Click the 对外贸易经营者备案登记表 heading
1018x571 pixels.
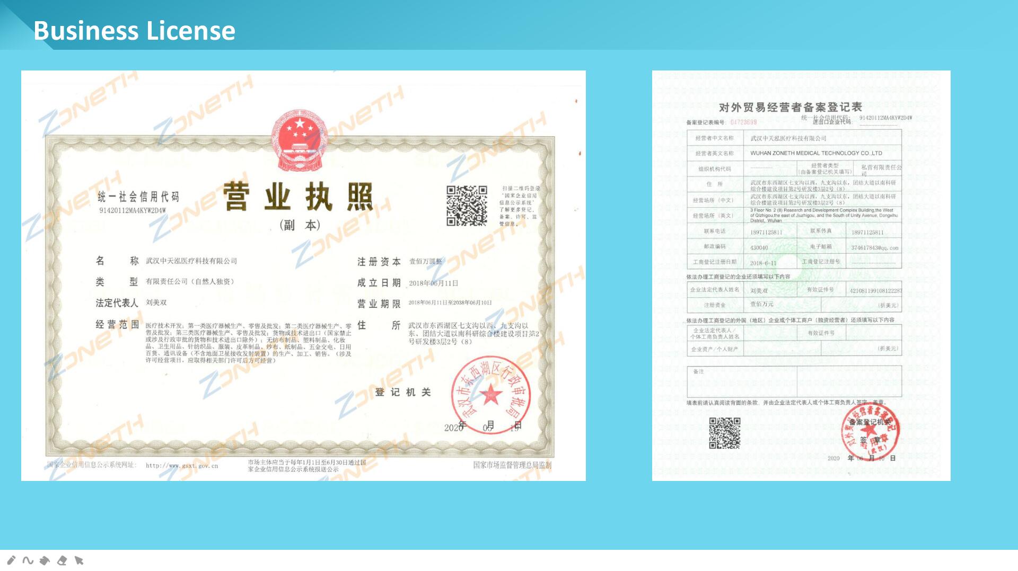(x=790, y=107)
